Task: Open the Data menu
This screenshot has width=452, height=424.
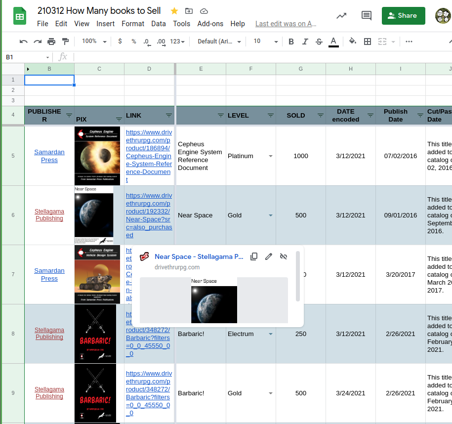Action: pos(159,24)
